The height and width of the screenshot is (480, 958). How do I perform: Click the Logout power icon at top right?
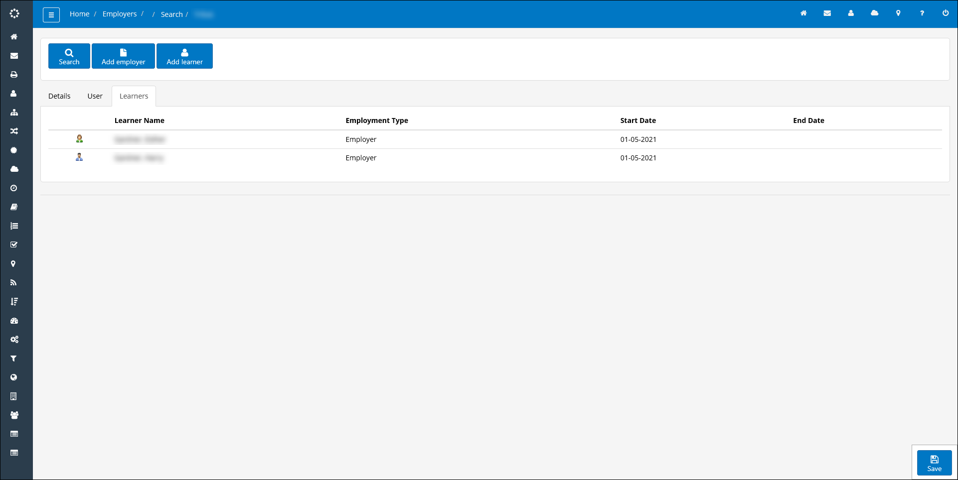coord(946,13)
